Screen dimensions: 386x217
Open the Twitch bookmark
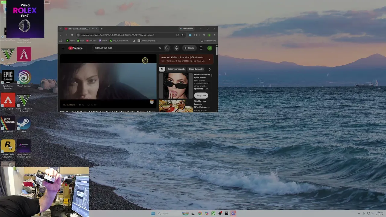click(x=103, y=41)
